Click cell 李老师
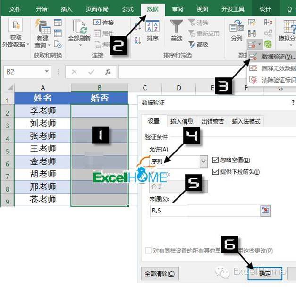The height and width of the screenshot is (287, 296). [42, 110]
